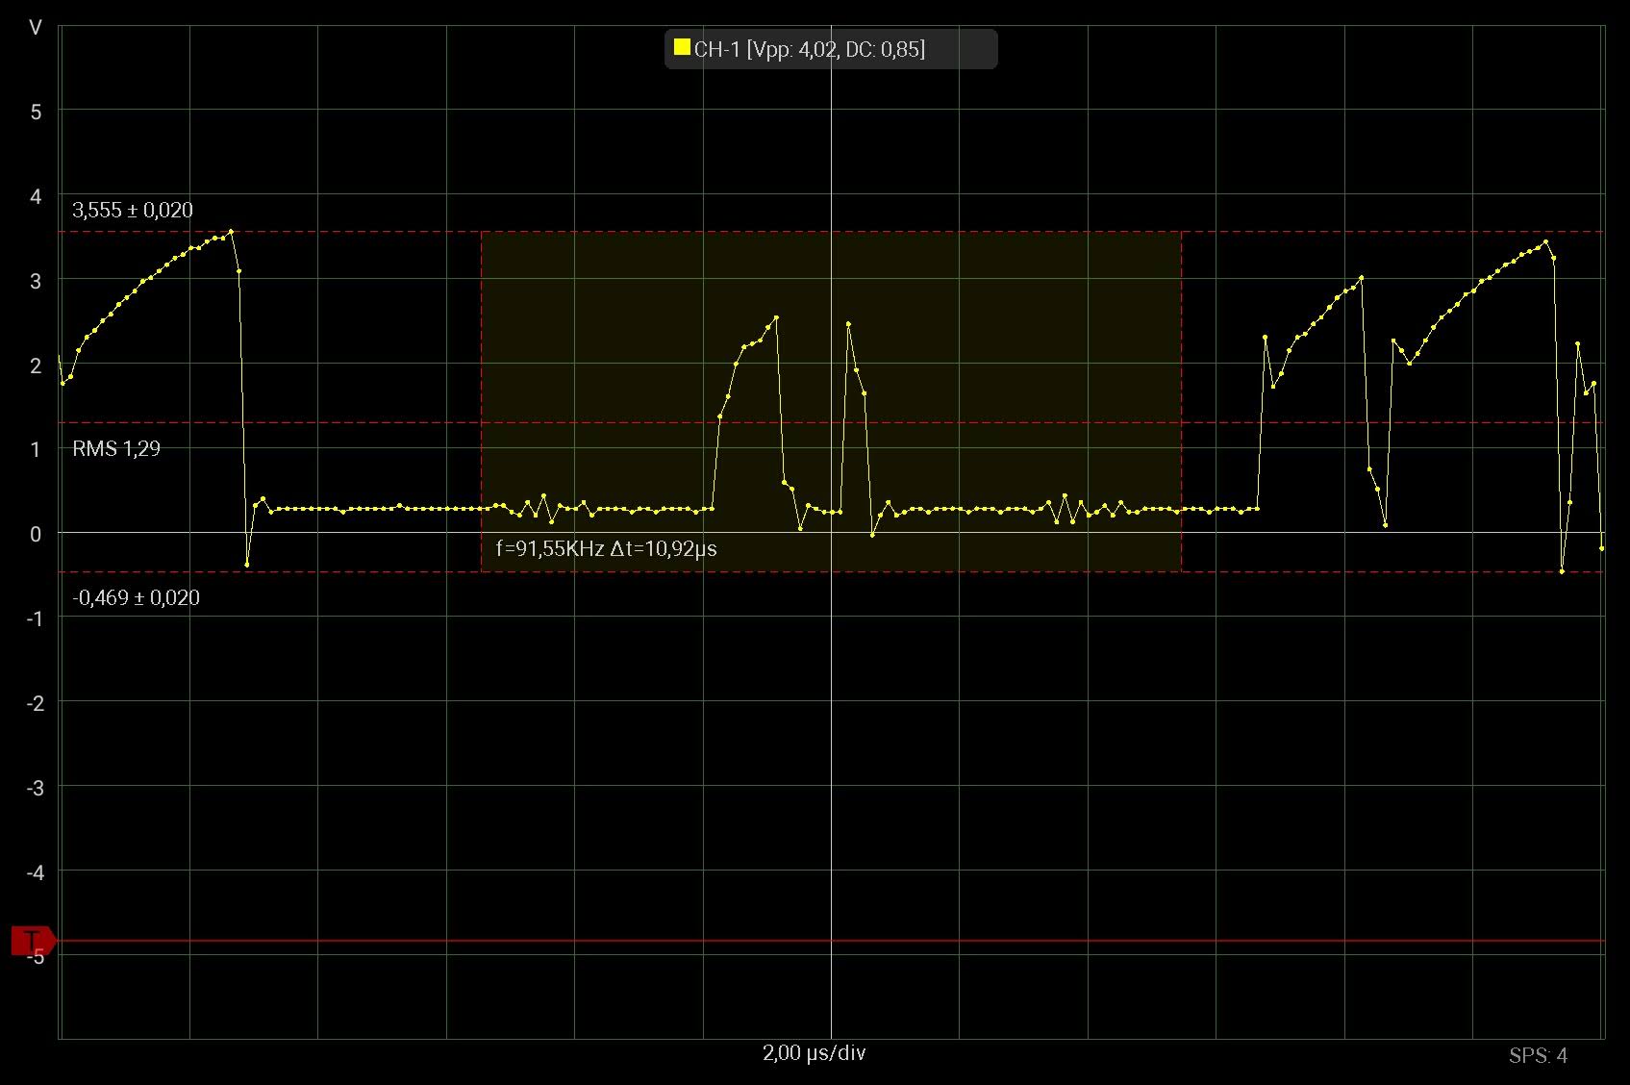Click the right edge of shaded time selection
This screenshot has height=1085, width=1630.
pyautogui.click(x=1181, y=402)
